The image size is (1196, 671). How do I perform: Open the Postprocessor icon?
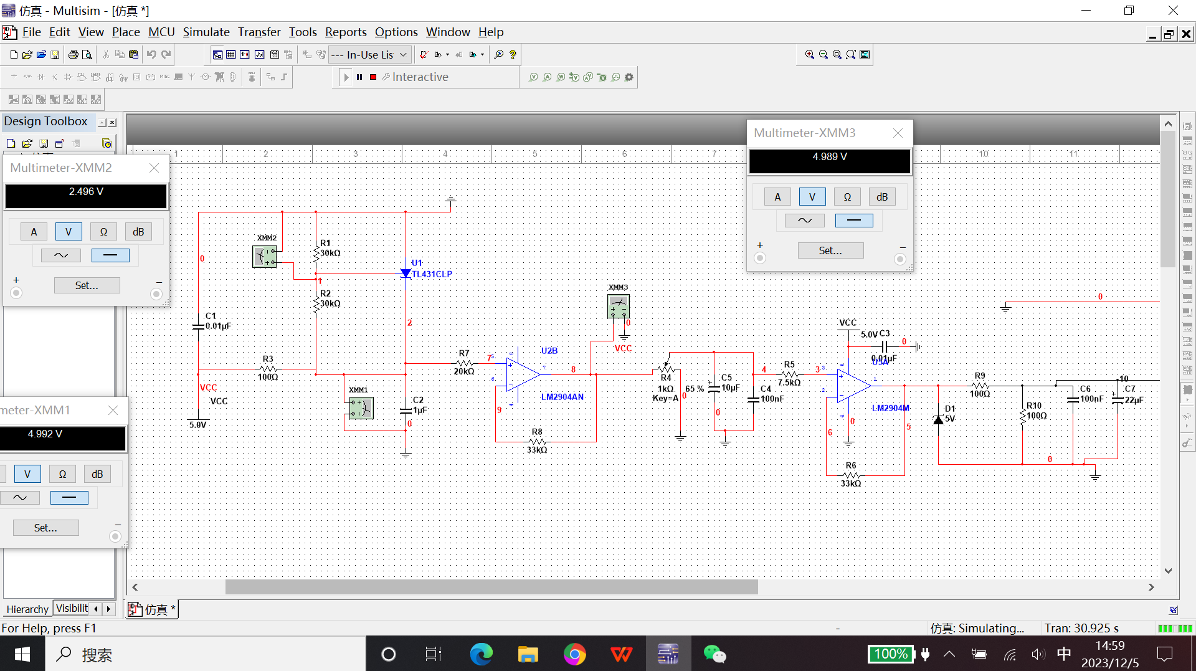tap(275, 55)
